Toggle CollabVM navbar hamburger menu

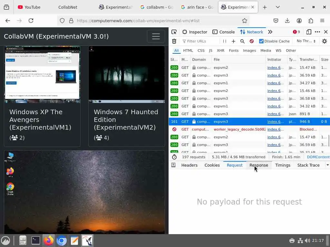click(156, 37)
